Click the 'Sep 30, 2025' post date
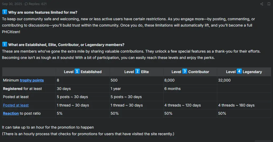This screenshot has height=142, width=273. point(12,4)
